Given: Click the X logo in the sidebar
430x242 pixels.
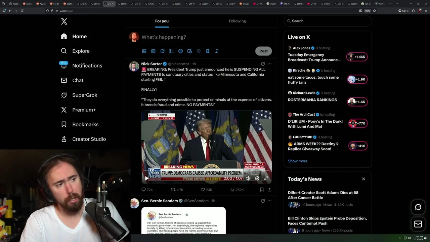Looking at the screenshot, I should pos(64,22).
